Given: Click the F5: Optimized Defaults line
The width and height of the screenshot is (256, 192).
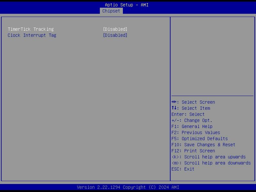Looking at the screenshot, I should (x=200, y=139).
